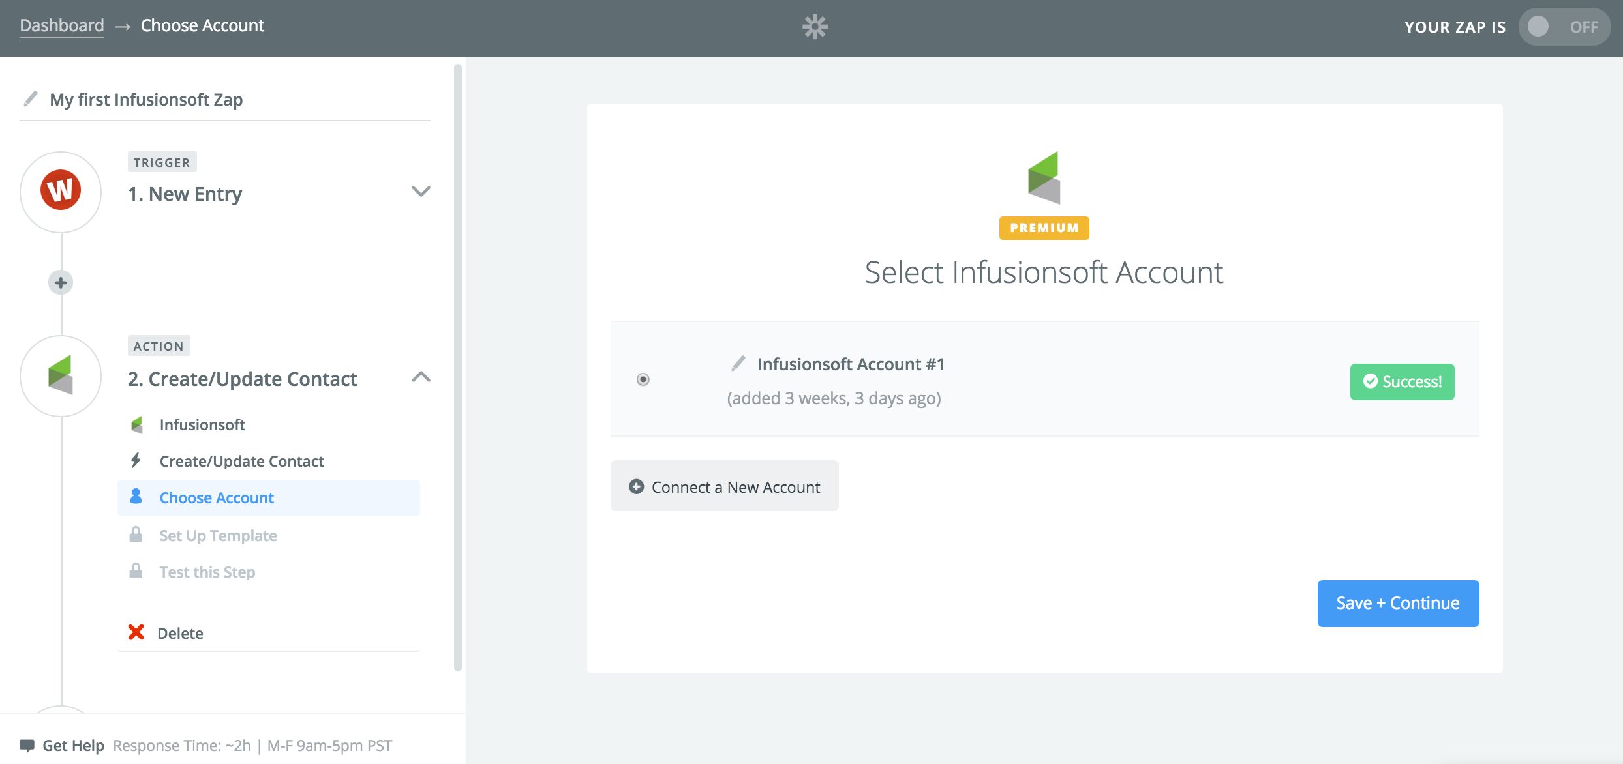
Task: Click the large Infusionsoft logo above Premium
Action: click(1044, 177)
